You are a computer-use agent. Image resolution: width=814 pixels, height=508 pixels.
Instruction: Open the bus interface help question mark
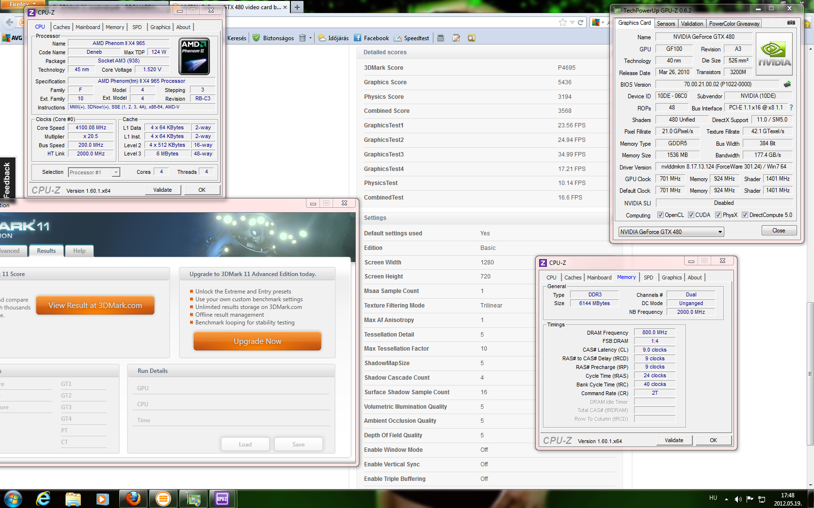tap(791, 108)
